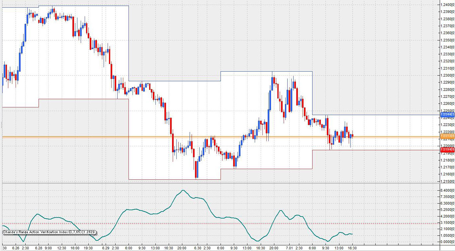Click the 4.2000 indicator scale label
This screenshot has height=251, width=455.
pyautogui.click(x=448, y=216)
